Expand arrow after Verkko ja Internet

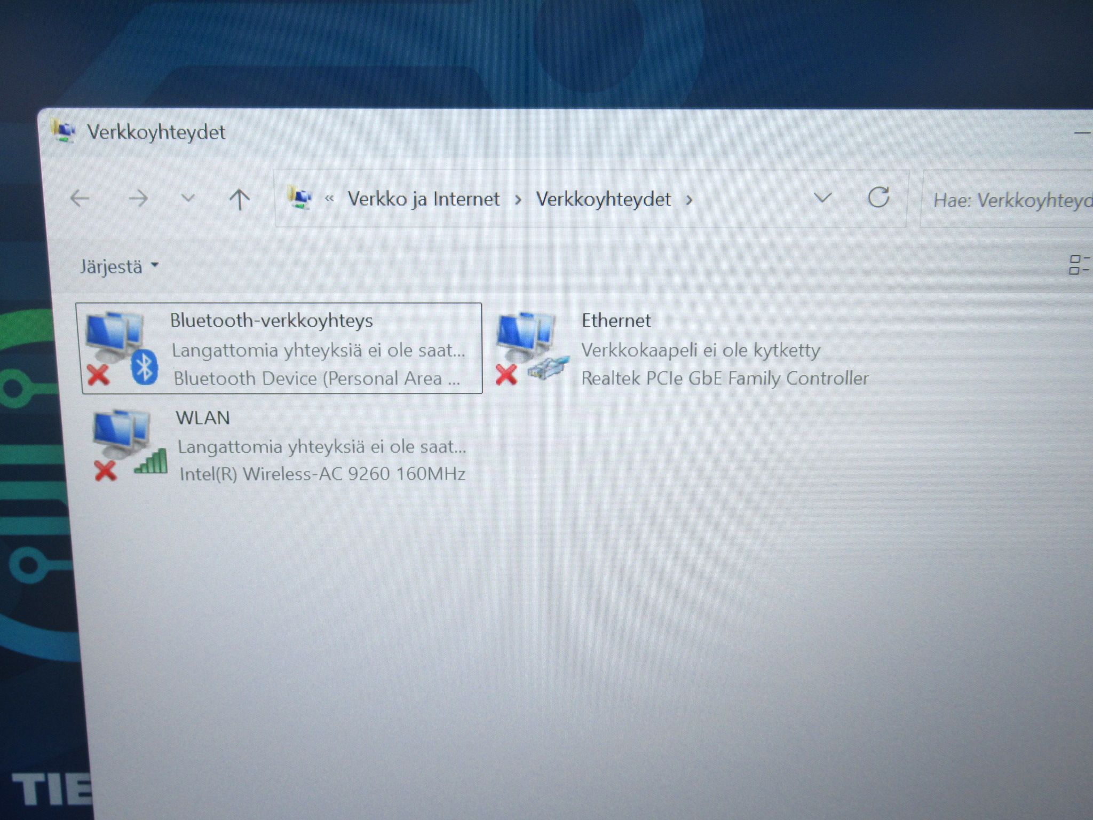518,200
